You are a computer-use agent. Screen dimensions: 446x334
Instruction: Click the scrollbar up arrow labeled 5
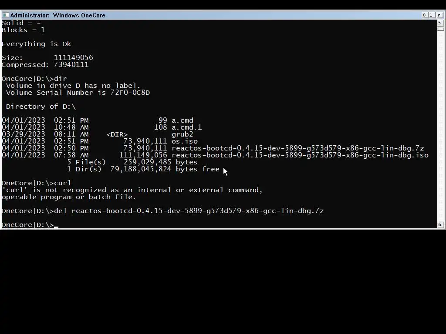coord(440,23)
